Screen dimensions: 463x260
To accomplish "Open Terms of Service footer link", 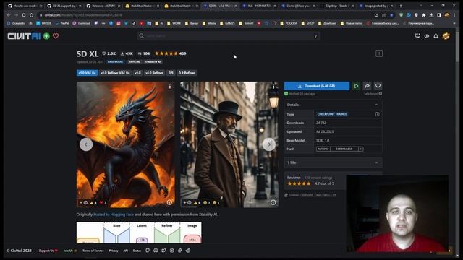I will pos(93,251).
